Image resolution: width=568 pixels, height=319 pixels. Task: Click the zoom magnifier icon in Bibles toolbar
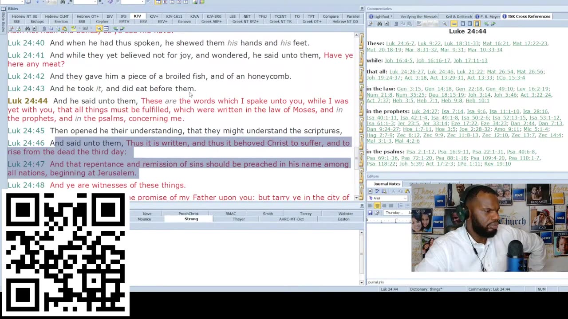tap(99, 28)
